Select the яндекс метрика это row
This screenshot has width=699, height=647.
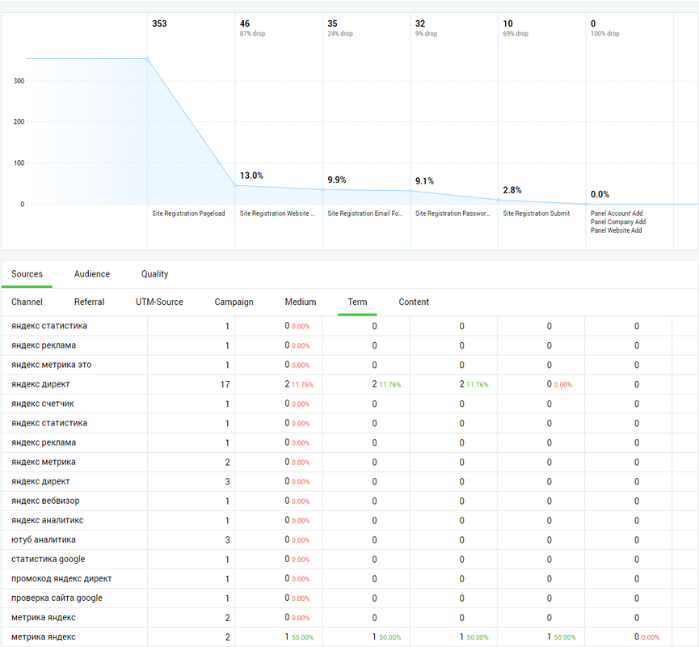click(x=349, y=365)
